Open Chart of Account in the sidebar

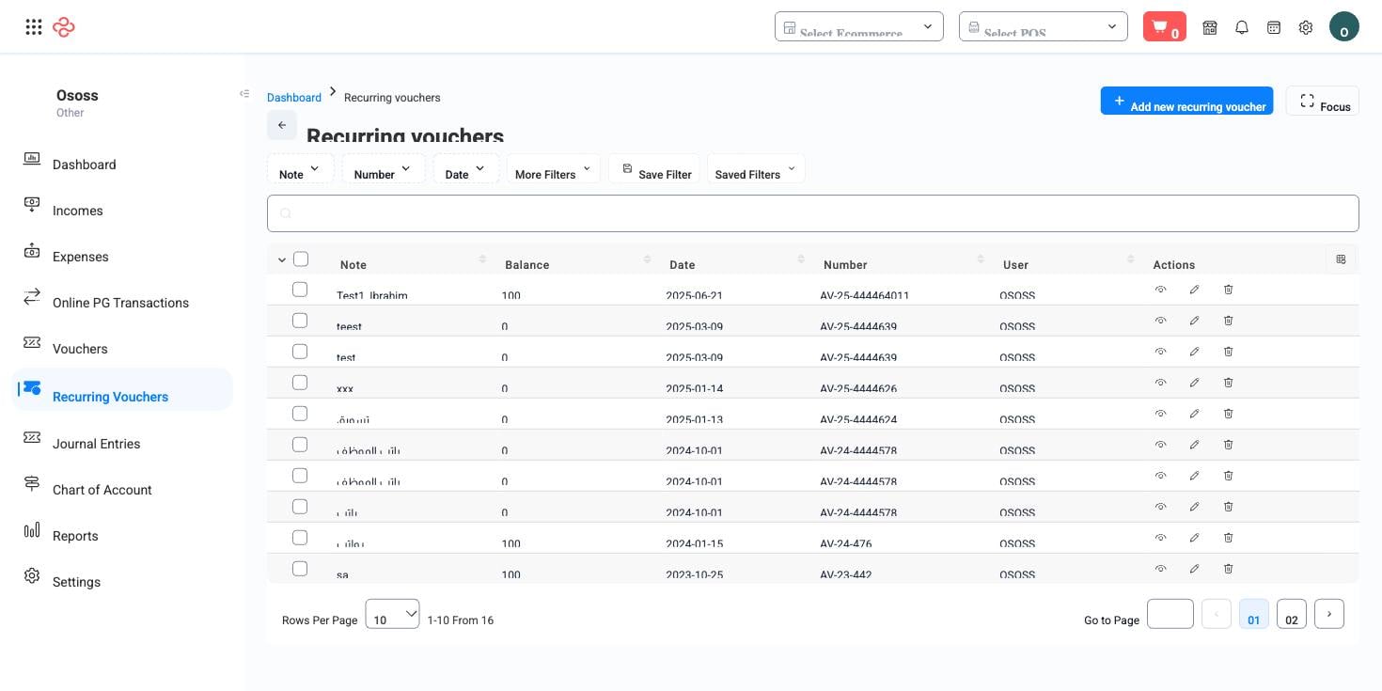[x=102, y=490]
